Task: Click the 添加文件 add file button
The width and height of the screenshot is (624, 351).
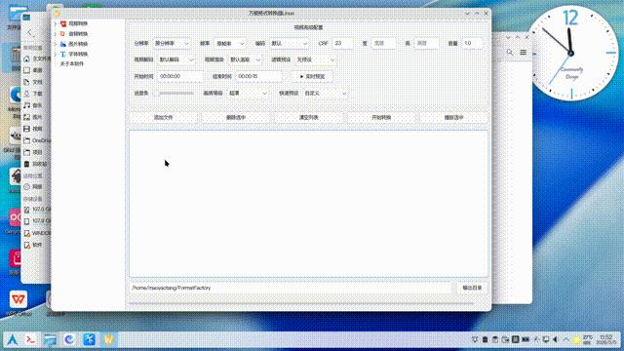Action: coord(164,117)
